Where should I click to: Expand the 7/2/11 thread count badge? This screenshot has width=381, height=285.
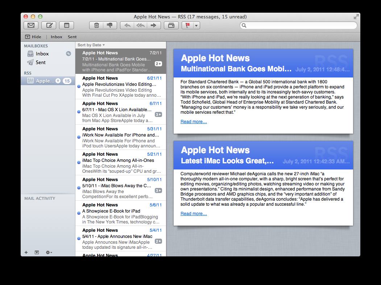158,64
